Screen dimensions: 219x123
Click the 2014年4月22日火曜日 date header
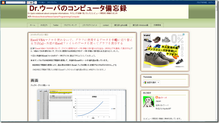click(x=39, y=35)
